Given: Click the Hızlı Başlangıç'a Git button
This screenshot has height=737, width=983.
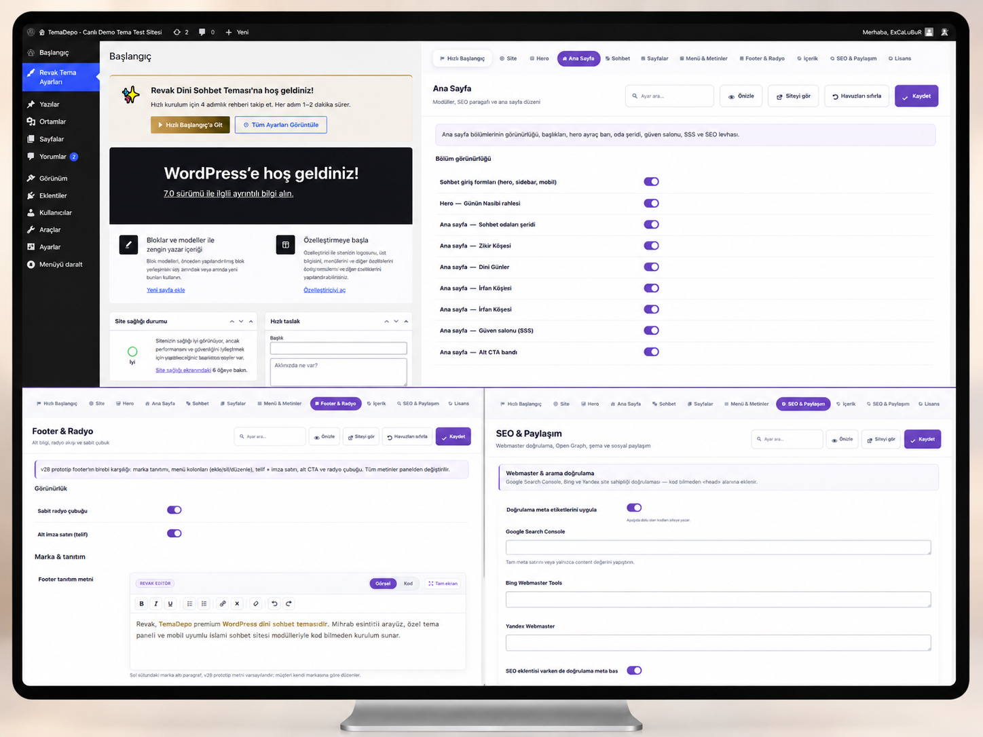Looking at the screenshot, I should tap(190, 125).
